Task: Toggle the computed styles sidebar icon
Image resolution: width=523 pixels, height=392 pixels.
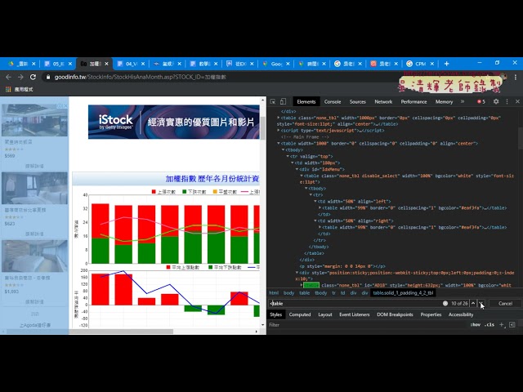Action: coord(512,325)
